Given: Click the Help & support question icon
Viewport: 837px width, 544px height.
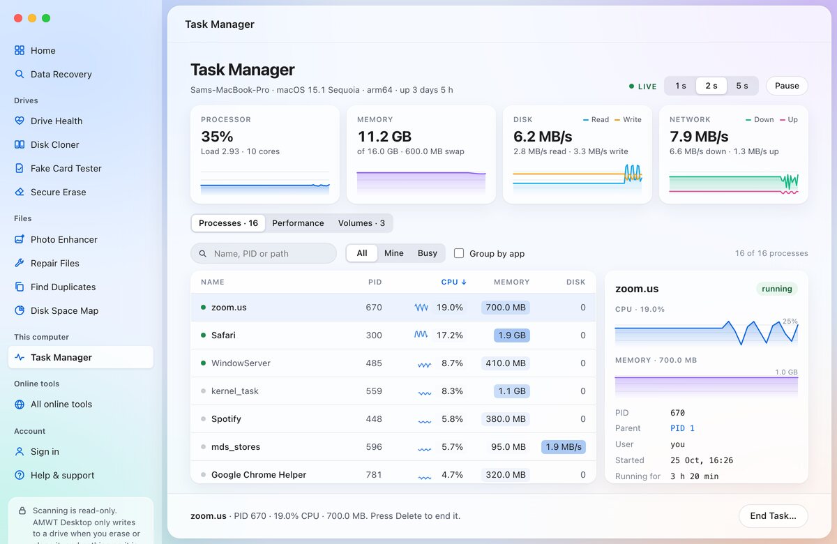Looking at the screenshot, I should [x=20, y=475].
